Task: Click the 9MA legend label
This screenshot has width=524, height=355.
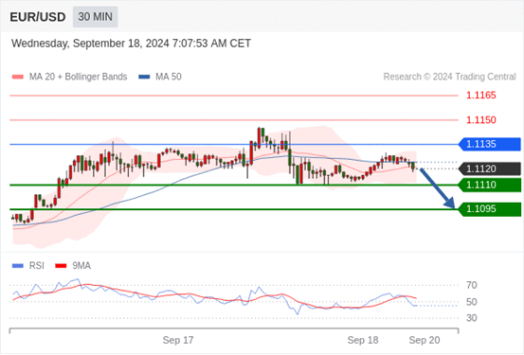Action: click(x=81, y=266)
